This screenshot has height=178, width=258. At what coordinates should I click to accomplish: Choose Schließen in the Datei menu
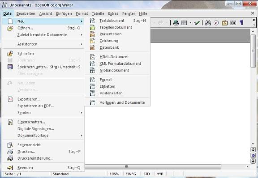coord(43,54)
